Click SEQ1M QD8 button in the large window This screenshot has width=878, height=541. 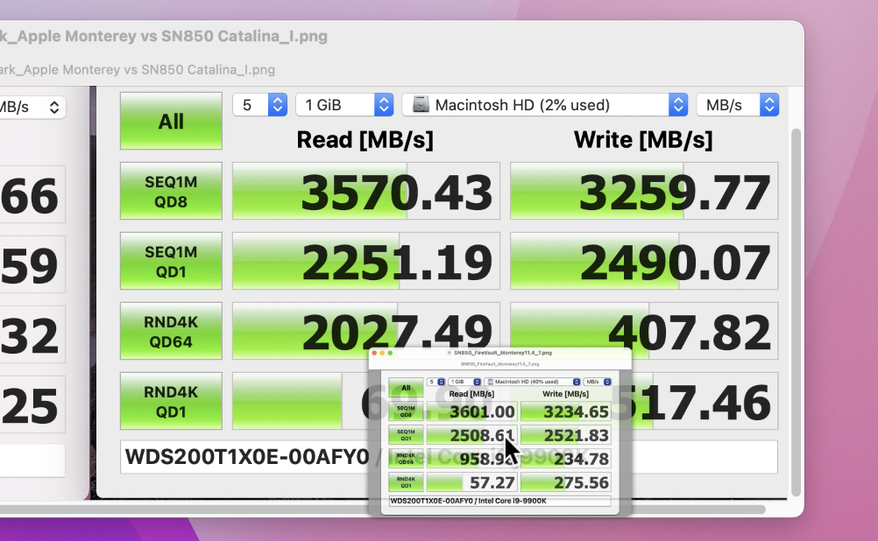point(171,192)
